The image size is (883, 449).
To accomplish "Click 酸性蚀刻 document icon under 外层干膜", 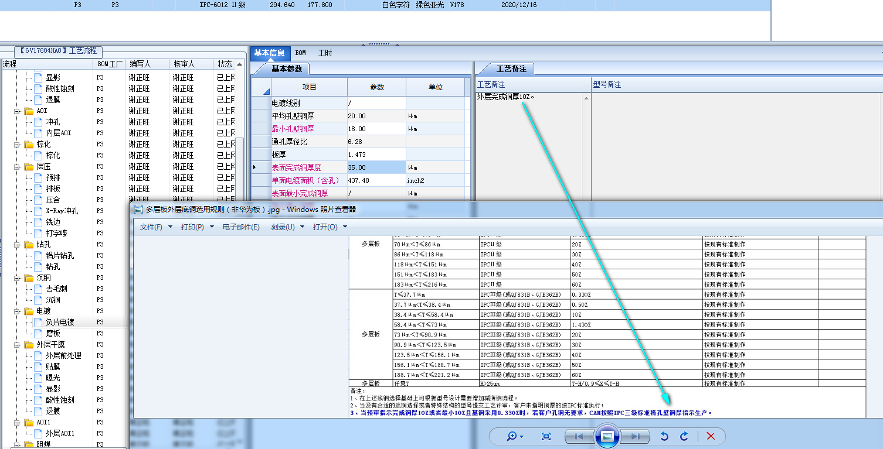I will (38, 400).
